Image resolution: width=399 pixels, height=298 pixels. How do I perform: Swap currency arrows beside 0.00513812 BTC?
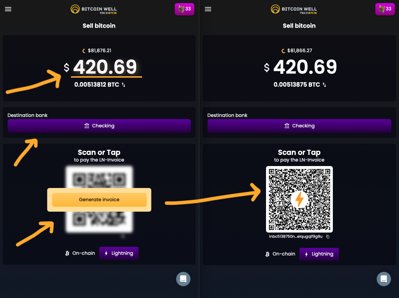[x=124, y=85]
